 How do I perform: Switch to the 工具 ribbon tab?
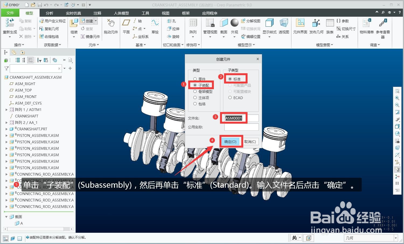(x=145, y=13)
